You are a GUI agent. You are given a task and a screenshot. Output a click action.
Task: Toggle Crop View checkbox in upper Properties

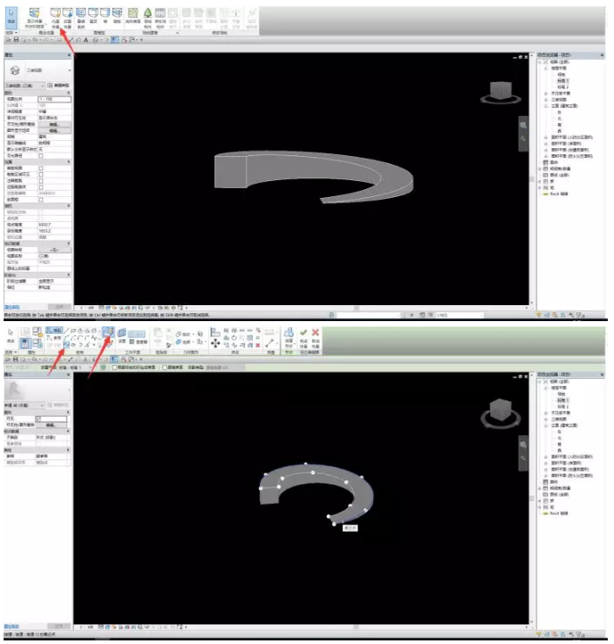coord(41,169)
